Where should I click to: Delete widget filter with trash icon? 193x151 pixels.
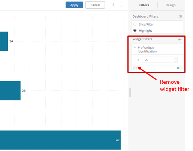pyautogui.click(x=135, y=68)
